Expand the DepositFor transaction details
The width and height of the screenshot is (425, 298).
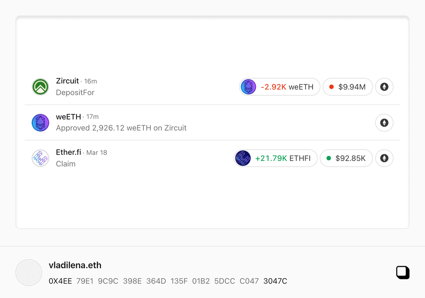click(x=75, y=92)
